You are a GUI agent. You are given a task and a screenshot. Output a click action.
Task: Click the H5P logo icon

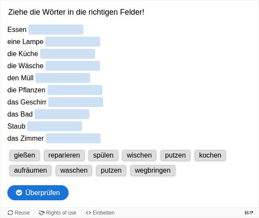click(249, 213)
